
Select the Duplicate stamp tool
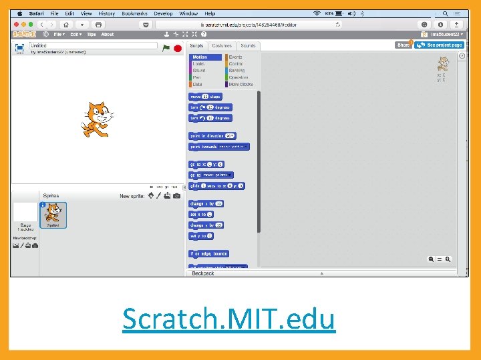click(166, 34)
